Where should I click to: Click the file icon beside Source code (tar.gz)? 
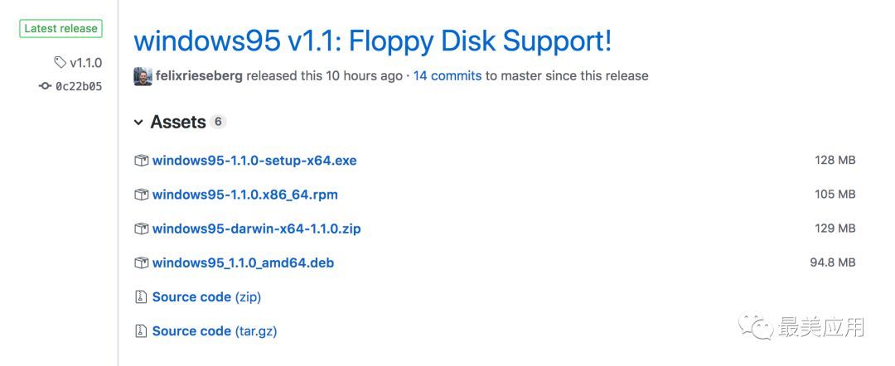(142, 331)
